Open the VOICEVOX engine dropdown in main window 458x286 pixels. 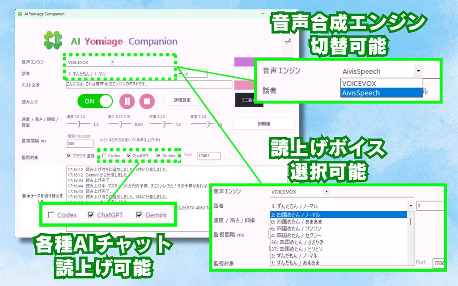coord(112,62)
